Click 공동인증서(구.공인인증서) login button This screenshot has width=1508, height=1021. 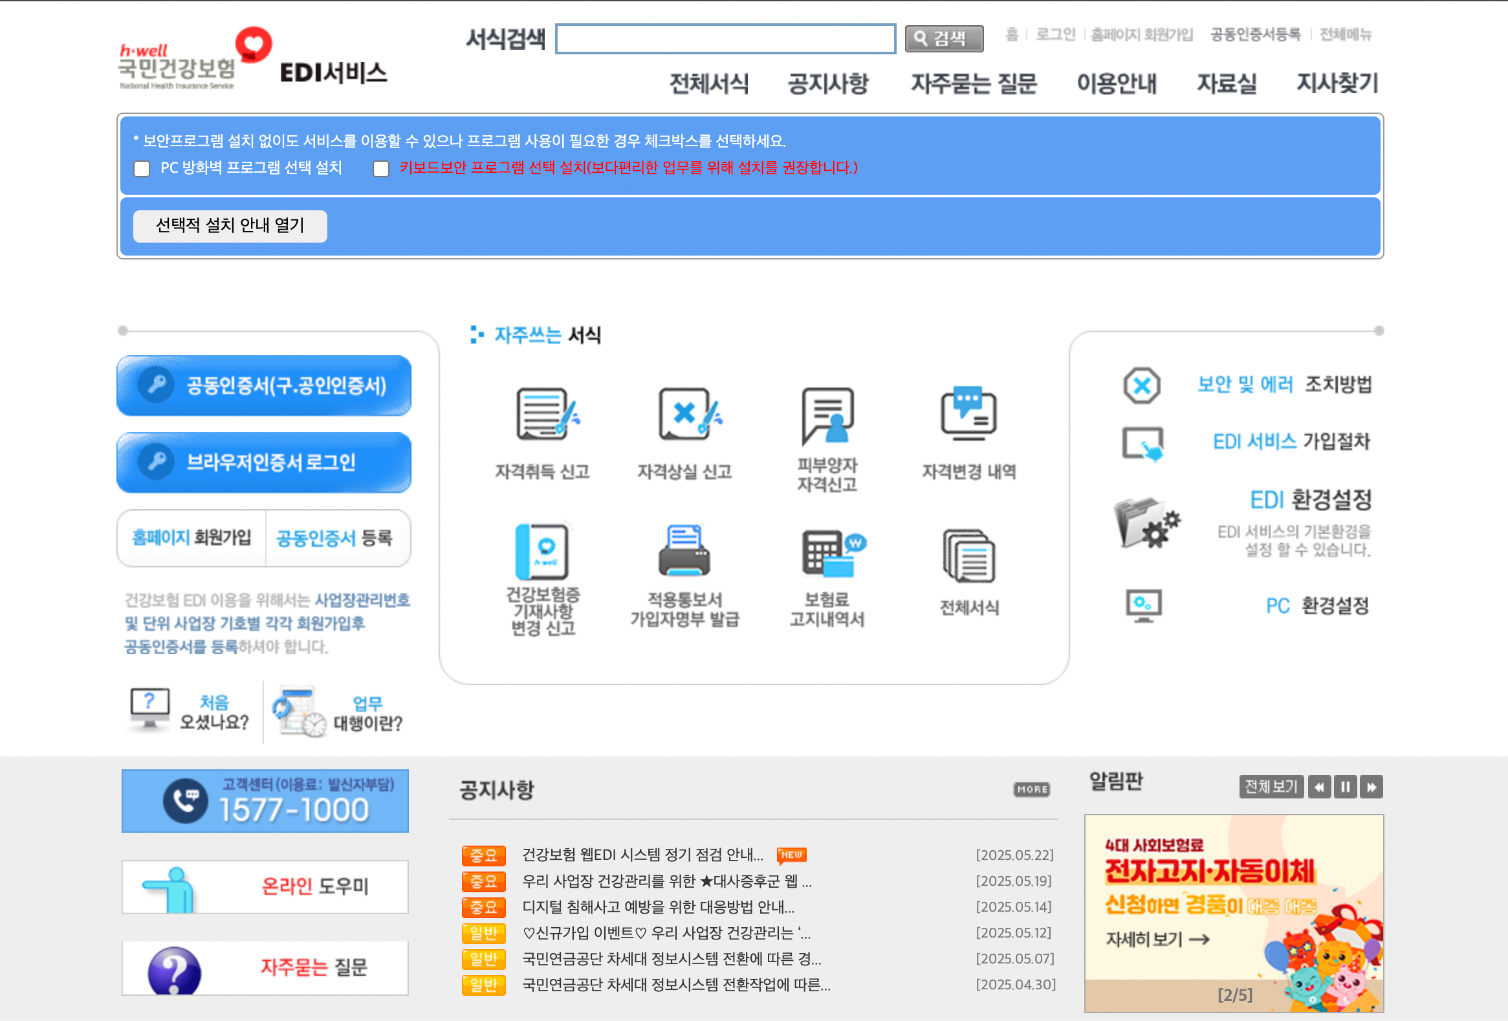[x=263, y=386]
